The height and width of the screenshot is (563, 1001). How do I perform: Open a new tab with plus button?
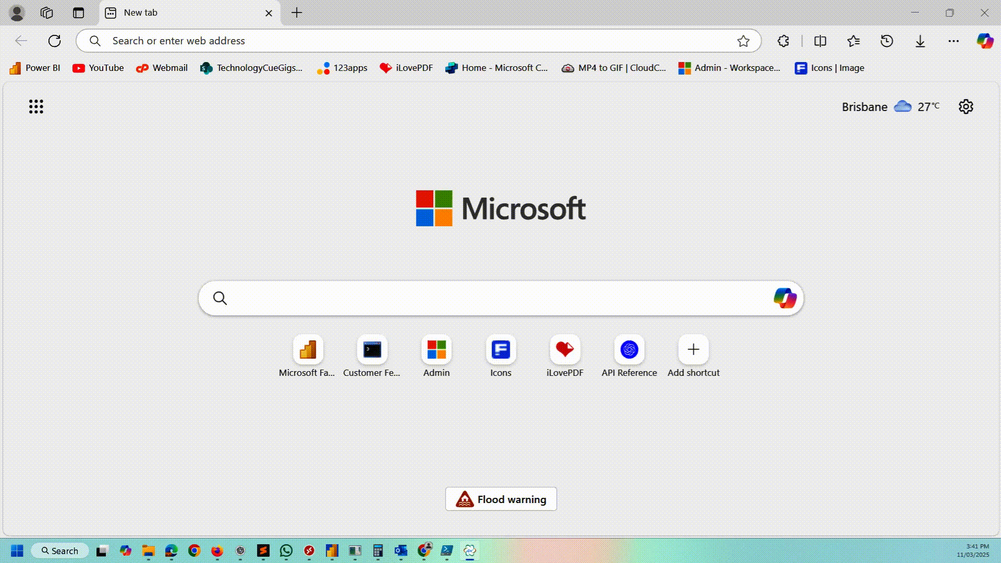coord(297,13)
